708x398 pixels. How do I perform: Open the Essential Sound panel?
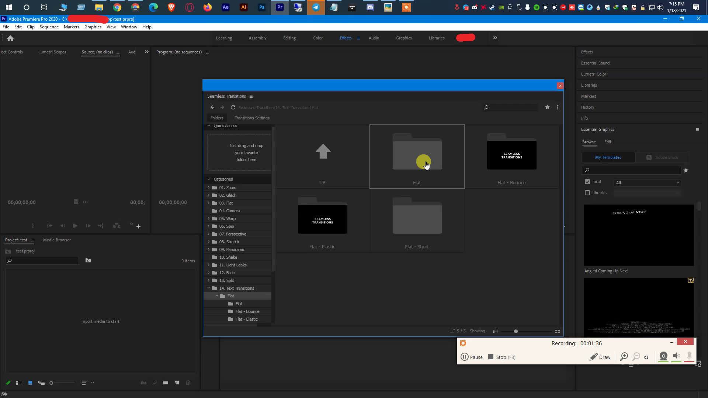tap(595, 63)
